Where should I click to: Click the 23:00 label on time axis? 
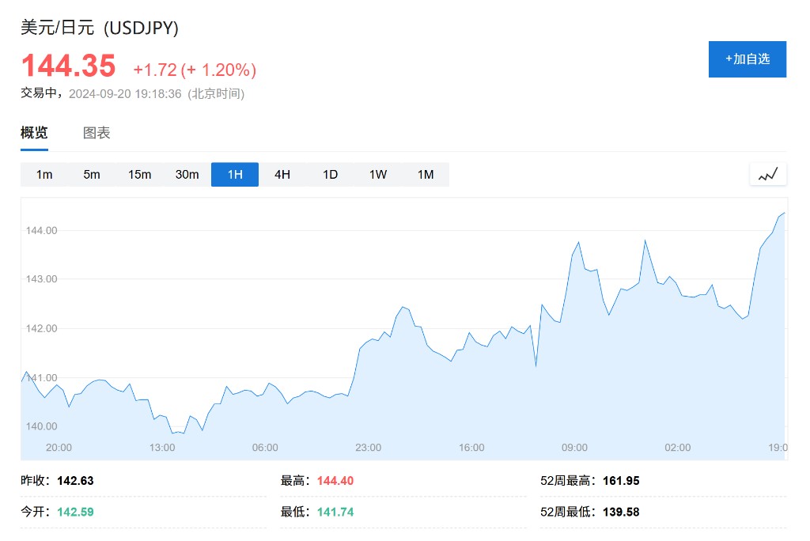368,448
